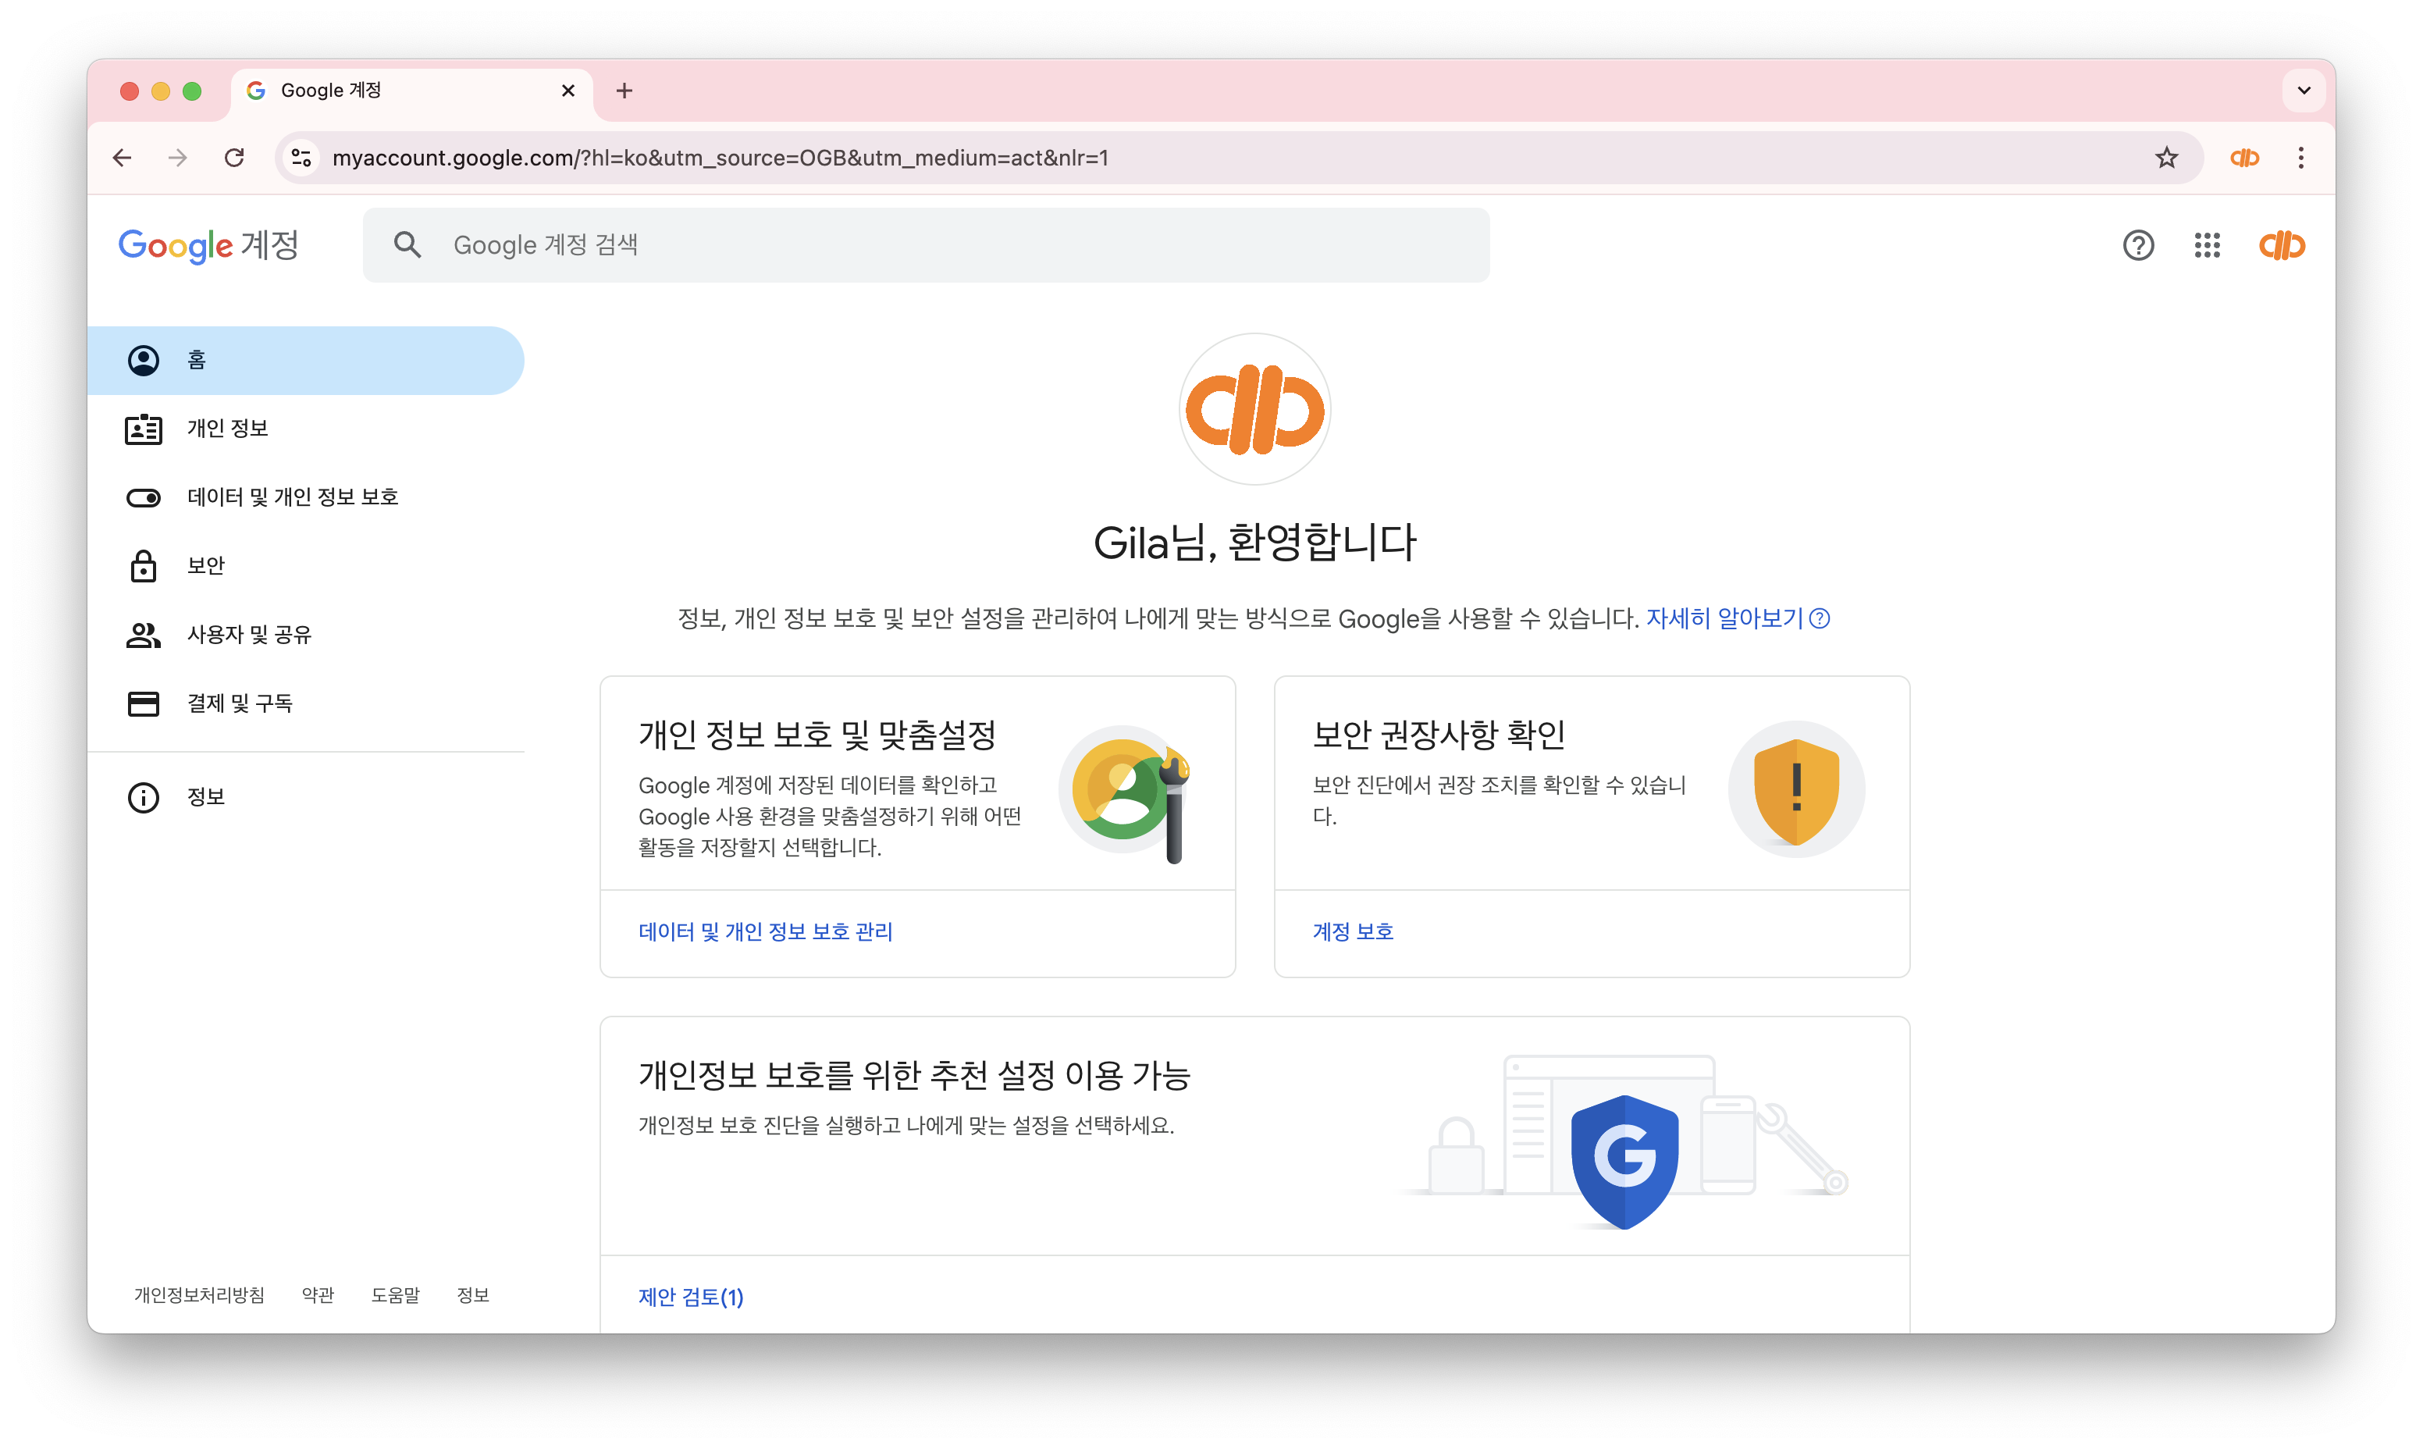
Task: Reload the page with the refresh icon
Action: pyautogui.click(x=234, y=157)
